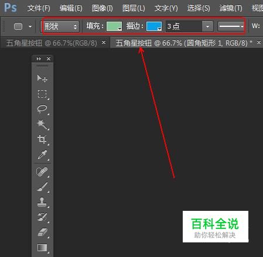Click the Photoshop Ps logo
This screenshot has height=257, width=263.
pyautogui.click(x=11, y=8)
